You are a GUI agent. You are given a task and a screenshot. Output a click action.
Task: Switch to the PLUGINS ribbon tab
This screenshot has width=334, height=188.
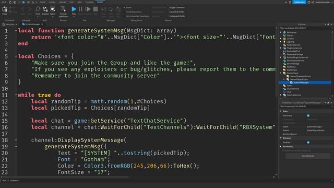point(89,2)
